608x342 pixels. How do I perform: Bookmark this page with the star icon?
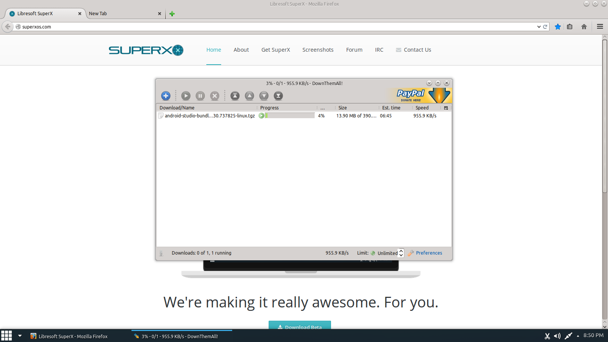(557, 27)
